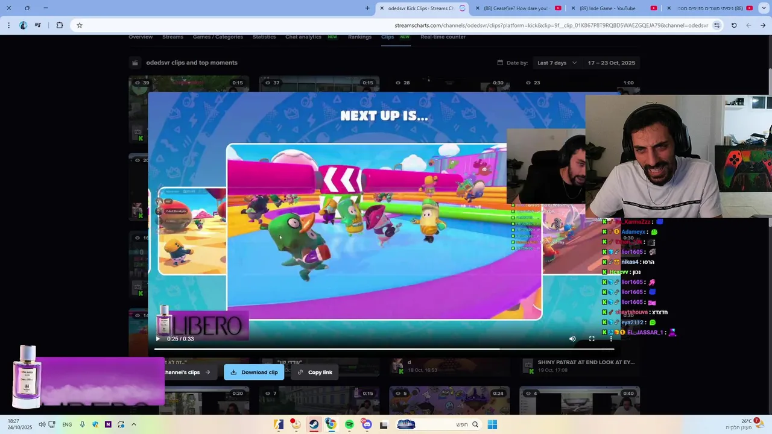Open Chrome from the taskbar
Viewport: 772px width, 434px height.
tap(331, 424)
